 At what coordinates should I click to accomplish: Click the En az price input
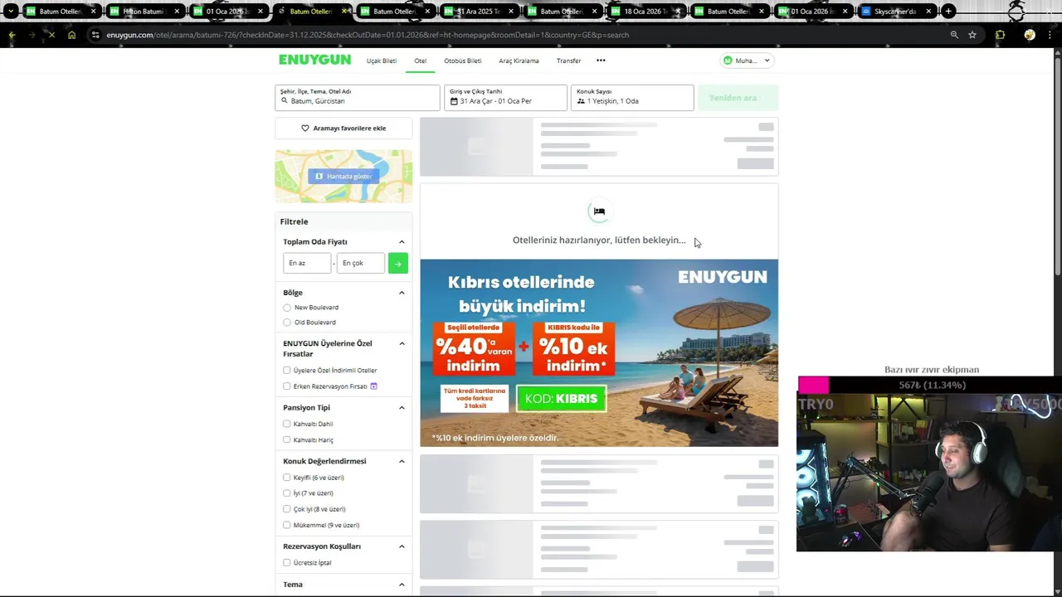pyautogui.click(x=307, y=263)
